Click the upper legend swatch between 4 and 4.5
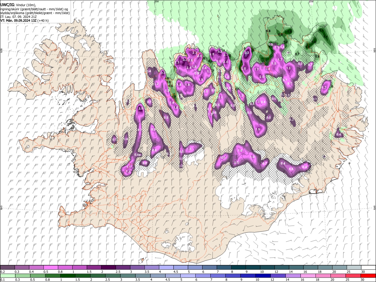This screenshot has height=282, width=376. [166, 268]
